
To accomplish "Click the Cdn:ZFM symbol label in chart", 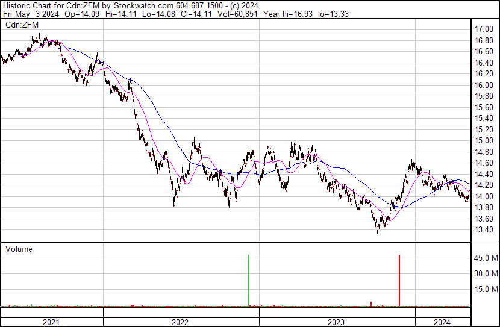I will coord(22,25).
